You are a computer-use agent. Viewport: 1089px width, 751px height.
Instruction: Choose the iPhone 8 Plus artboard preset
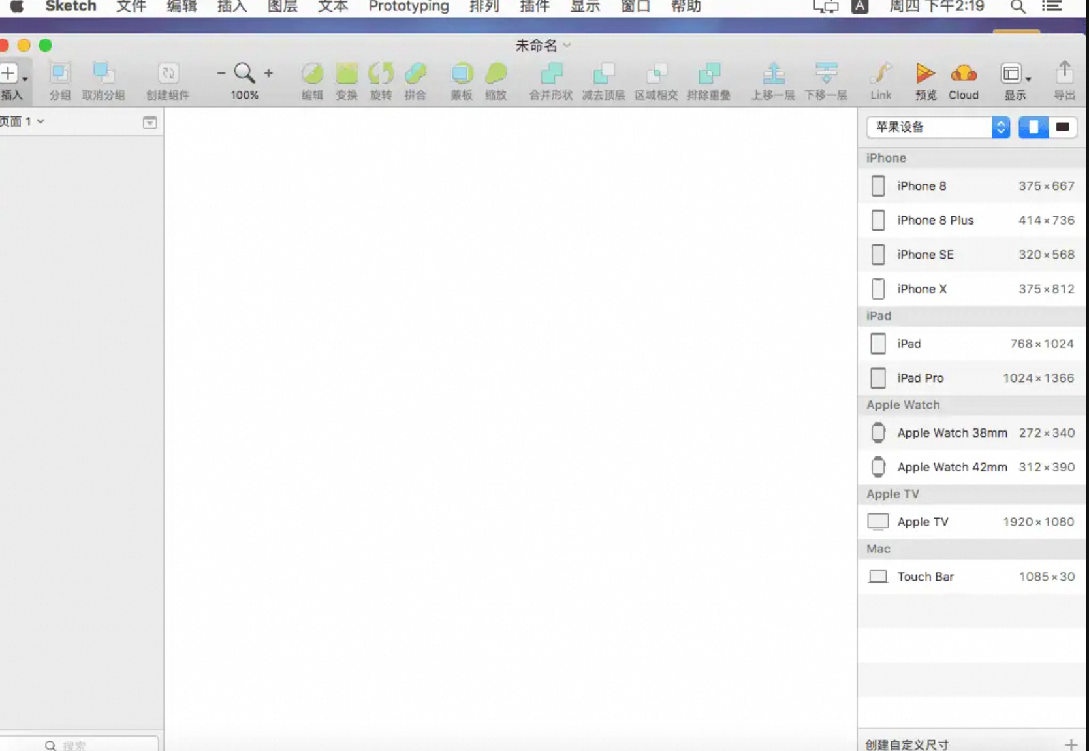click(x=972, y=220)
